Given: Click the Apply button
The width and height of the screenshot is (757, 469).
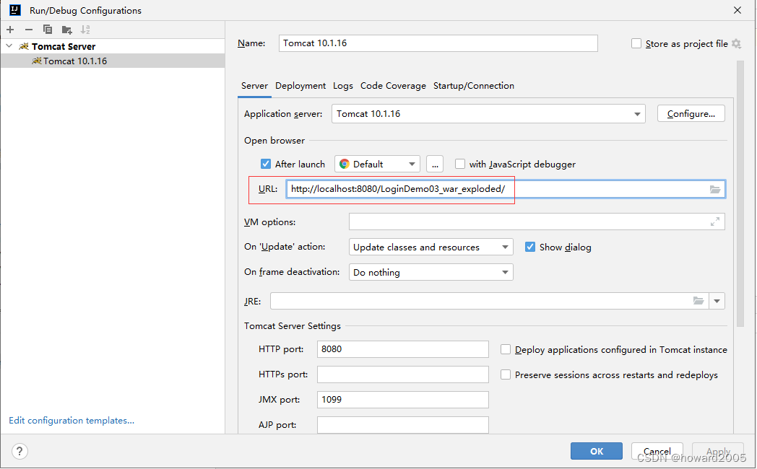Looking at the screenshot, I should tap(718, 451).
